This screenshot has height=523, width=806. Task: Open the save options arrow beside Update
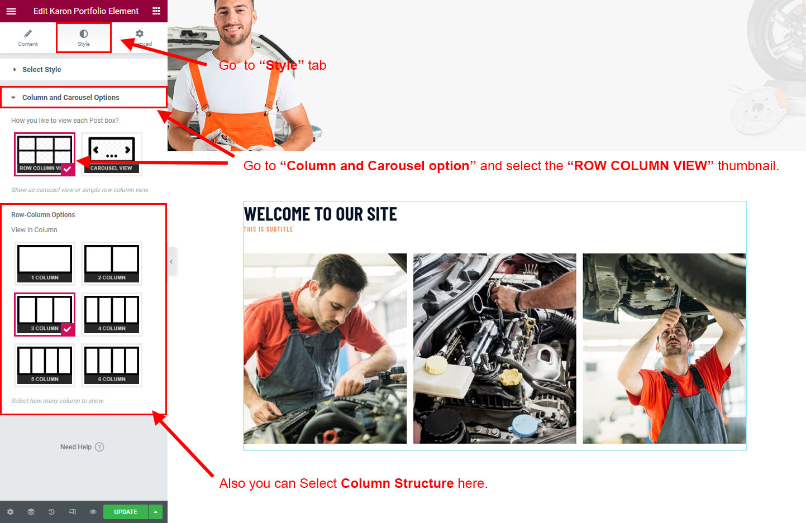click(x=156, y=512)
